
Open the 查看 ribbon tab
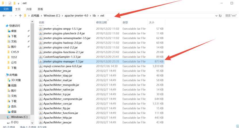pyautogui.click(x=40, y=9)
